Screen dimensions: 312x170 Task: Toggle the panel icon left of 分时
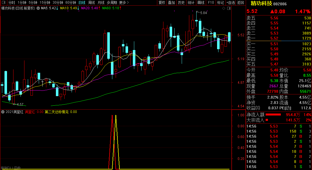(x=4, y=3)
